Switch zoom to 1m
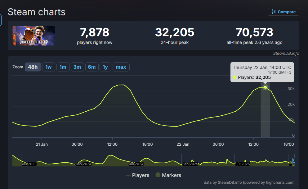Image resolution: width=308 pixels, height=189 pixels. (x=63, y=67)
